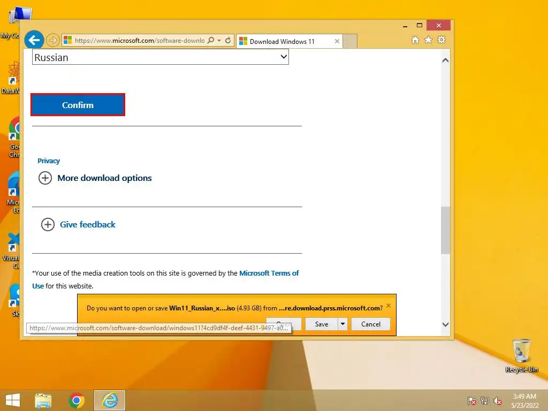The image size is (548, 411).
Task: Select the Recycle Bin desktop icon
Action: pos(521,356)
